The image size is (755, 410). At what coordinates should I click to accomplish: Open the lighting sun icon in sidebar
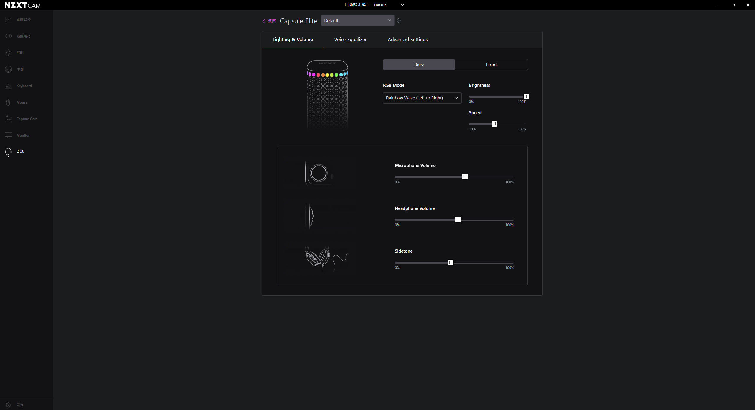click(8, 53)
